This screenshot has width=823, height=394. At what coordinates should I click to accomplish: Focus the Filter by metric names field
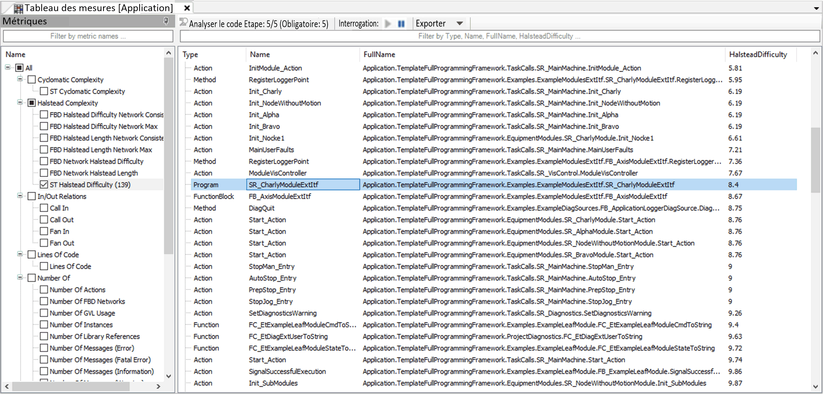point(88,36)
